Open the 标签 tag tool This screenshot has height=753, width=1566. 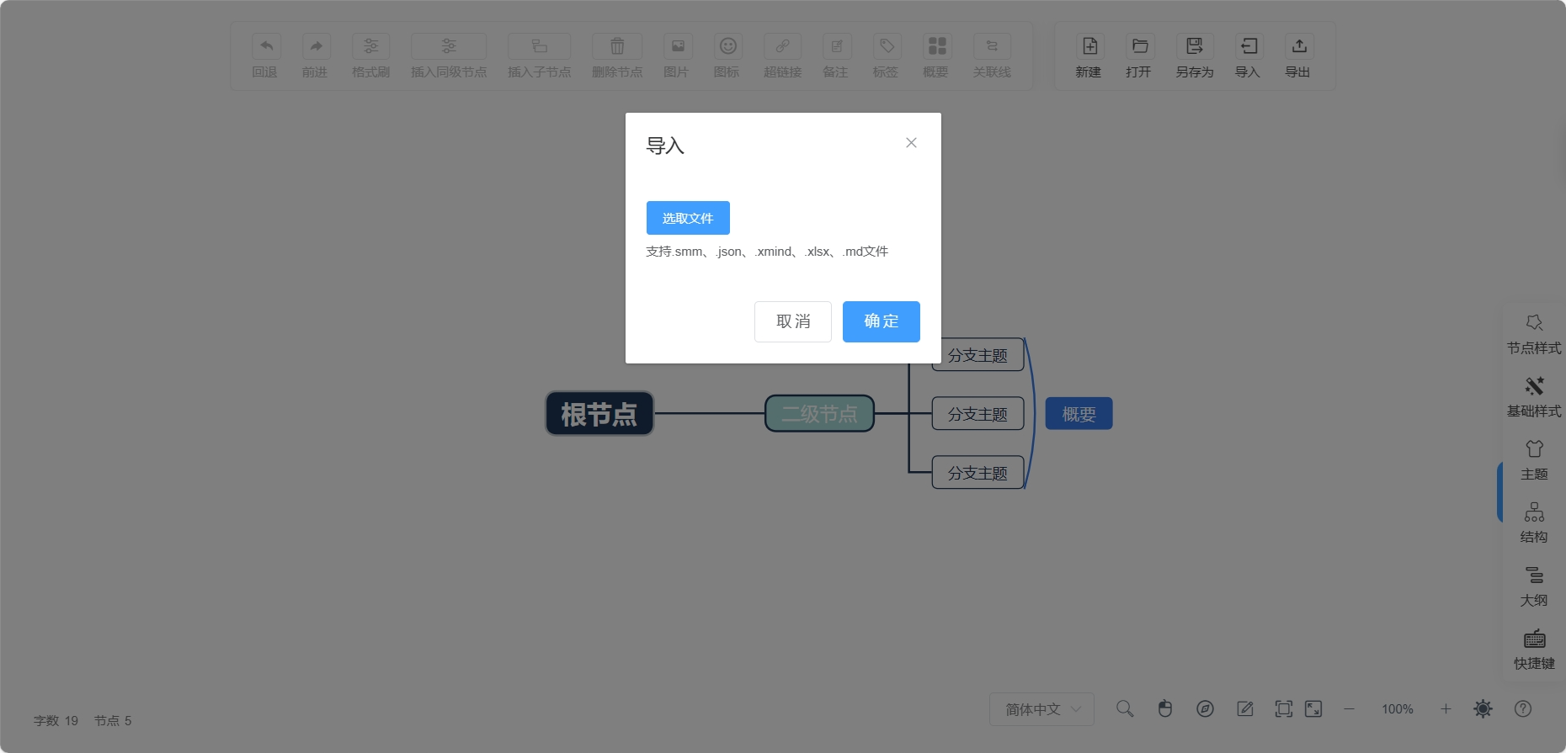coord(887,46)
